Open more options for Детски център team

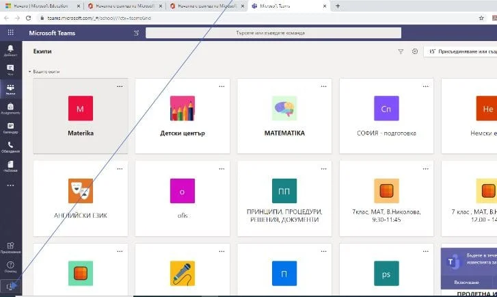221,86
